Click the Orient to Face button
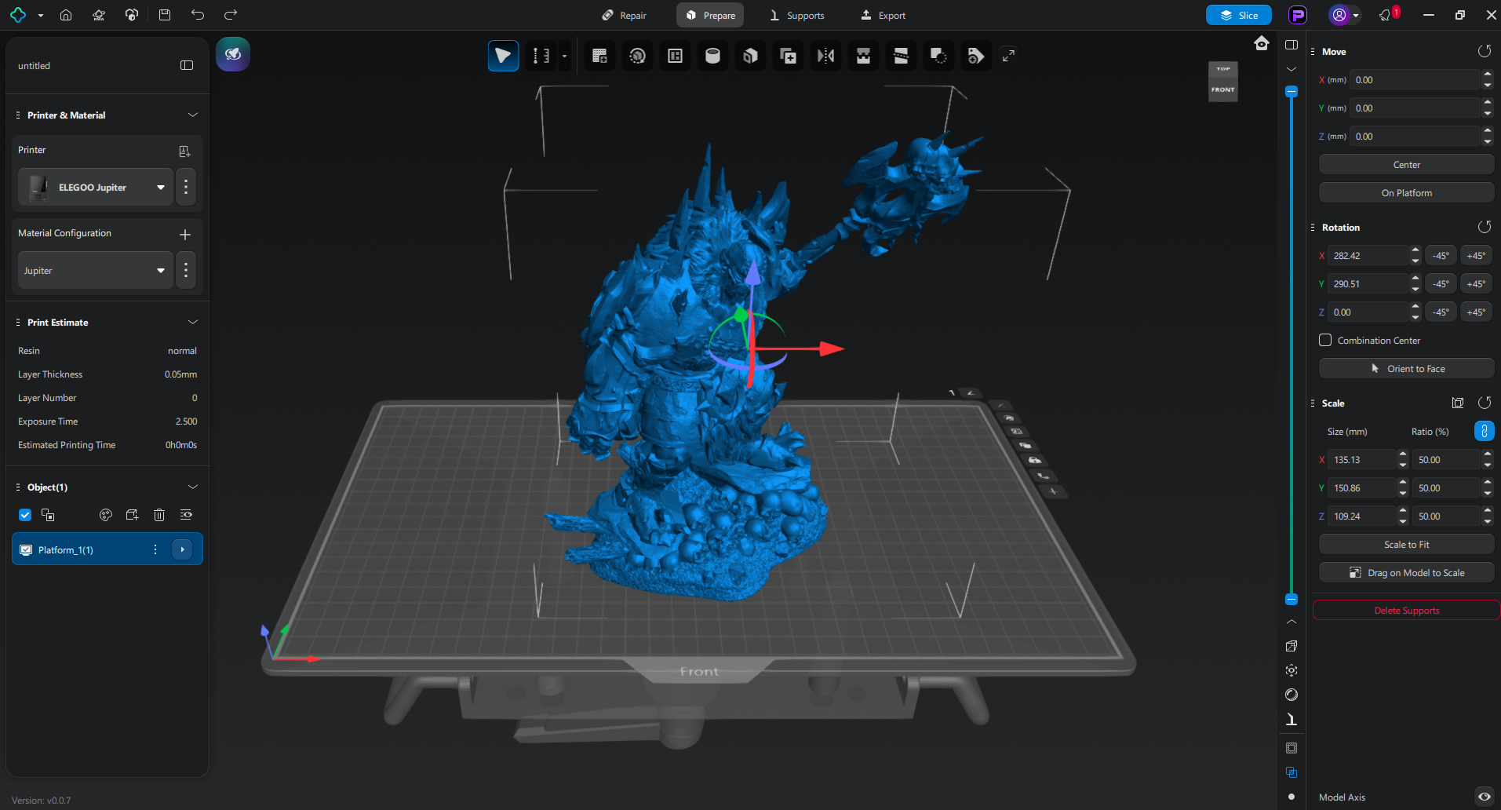1501x810 pixels. [x=1406, y=369]
